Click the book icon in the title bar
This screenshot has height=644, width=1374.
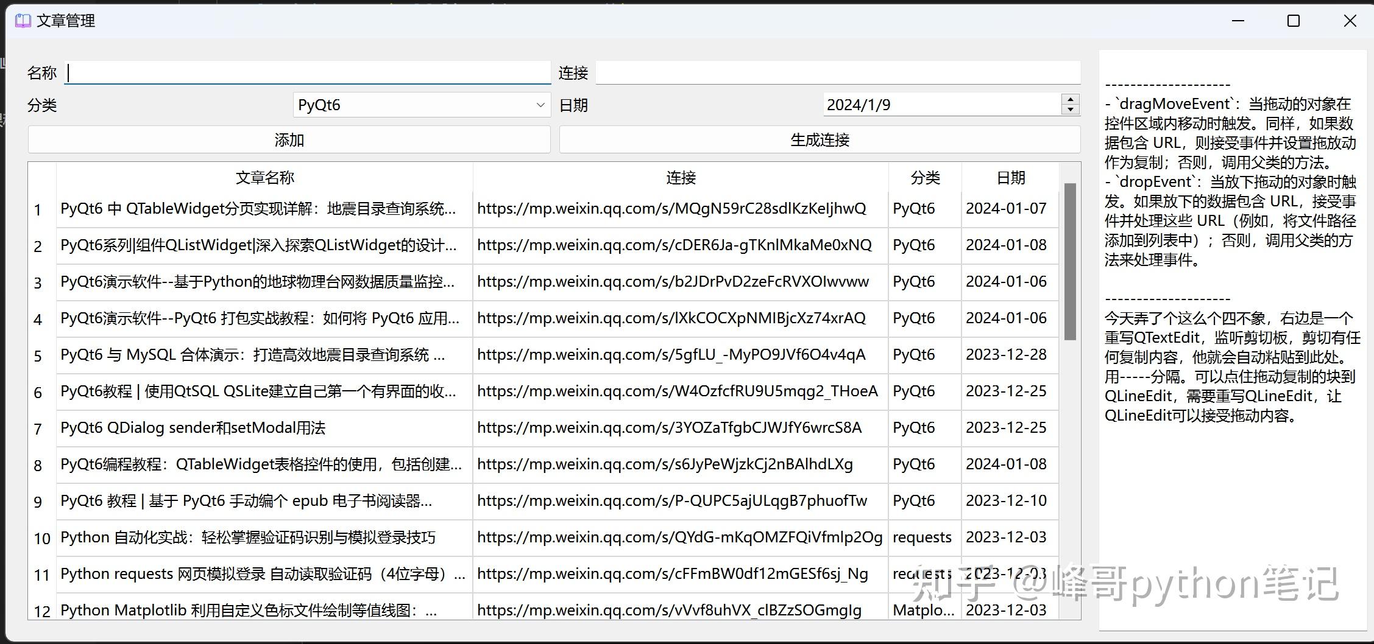click(x=23, y=20)
